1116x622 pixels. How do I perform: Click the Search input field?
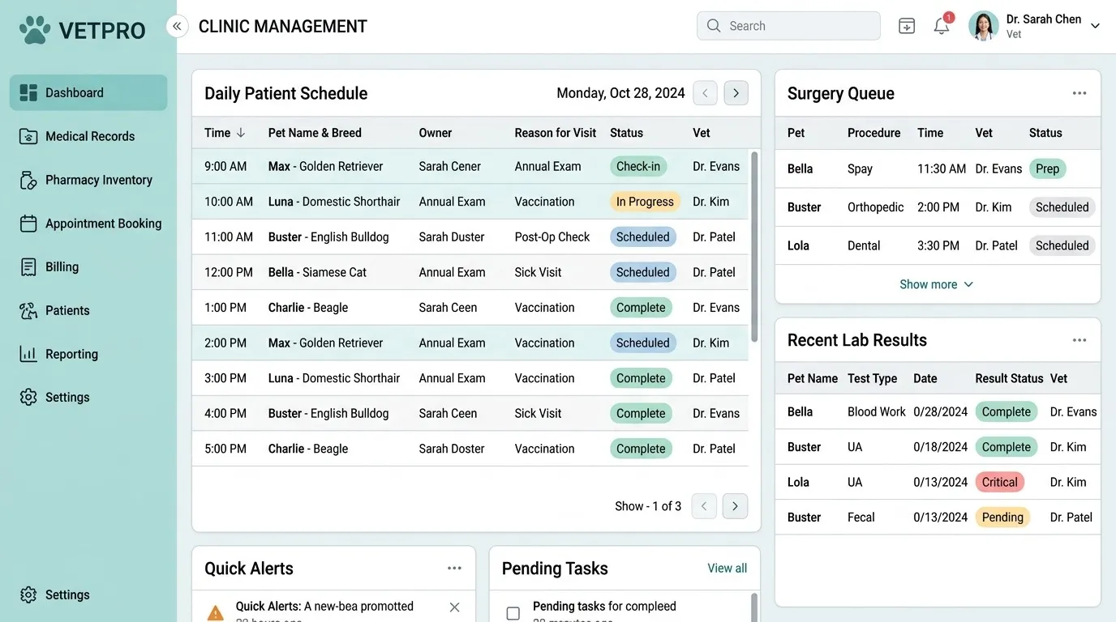pyautogui.click(x=788, y=26)
